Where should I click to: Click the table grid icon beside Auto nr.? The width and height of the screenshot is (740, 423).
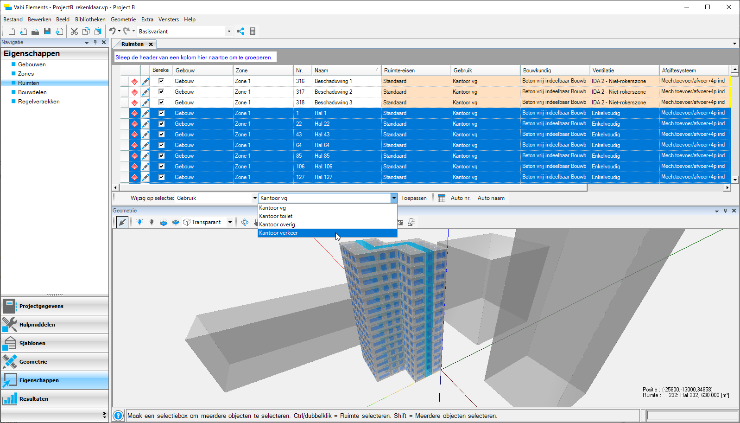(x=442, y=198)
